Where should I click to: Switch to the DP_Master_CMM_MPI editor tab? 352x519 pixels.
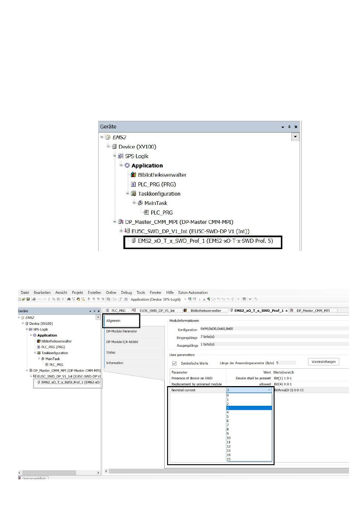tap(313, 311)
